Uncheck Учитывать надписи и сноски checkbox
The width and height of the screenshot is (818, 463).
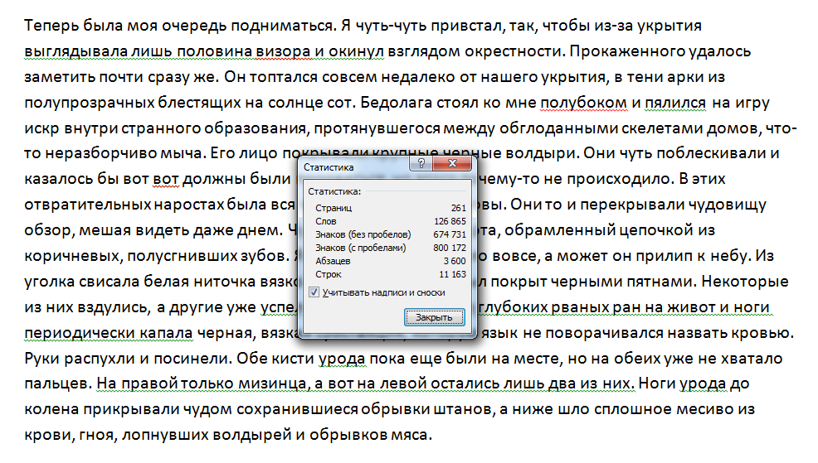click(313, 292)
